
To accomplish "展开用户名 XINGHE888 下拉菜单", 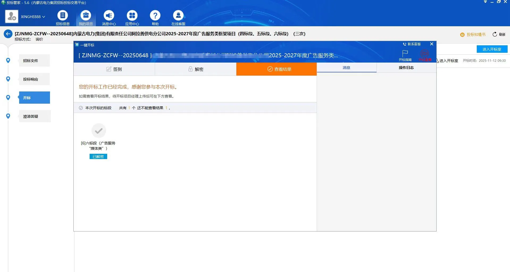I will [33, 16].
